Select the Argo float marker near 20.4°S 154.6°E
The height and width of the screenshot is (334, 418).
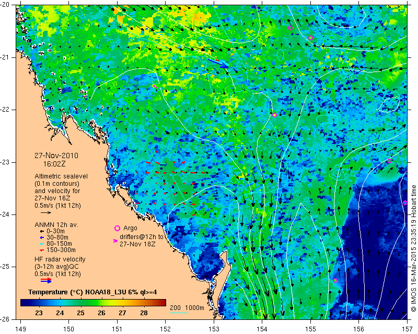291,28
